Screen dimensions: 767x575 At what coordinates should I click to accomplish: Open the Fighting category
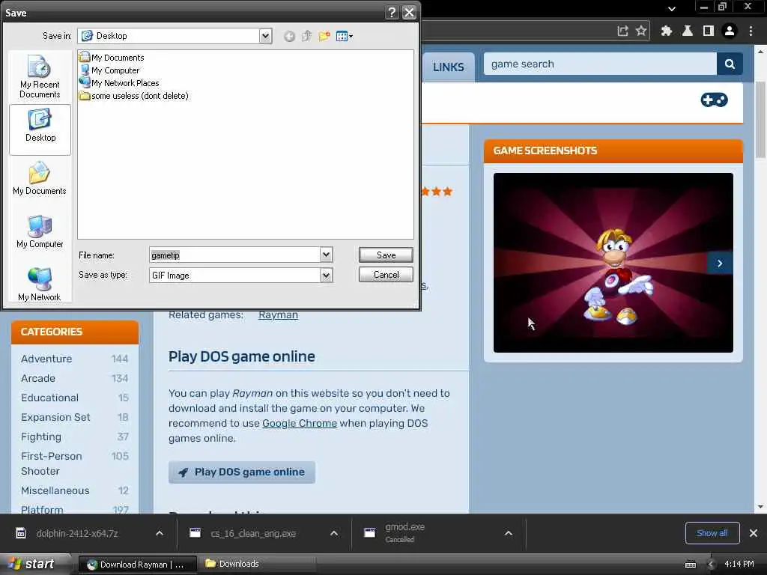point(41,437)
